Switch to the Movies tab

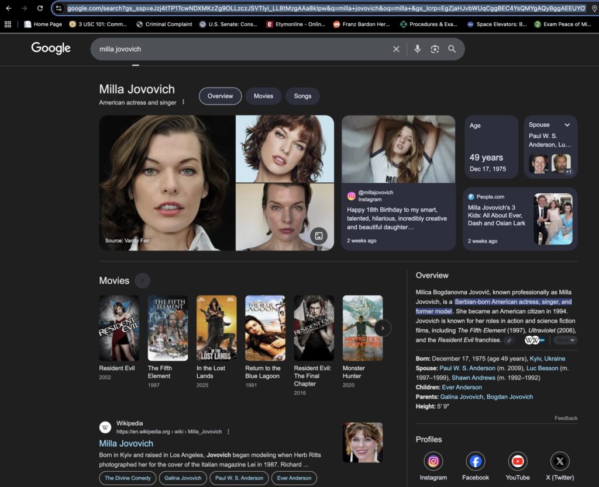click(263, 96)
